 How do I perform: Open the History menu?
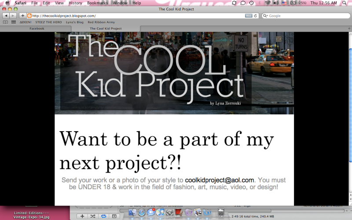75,3
